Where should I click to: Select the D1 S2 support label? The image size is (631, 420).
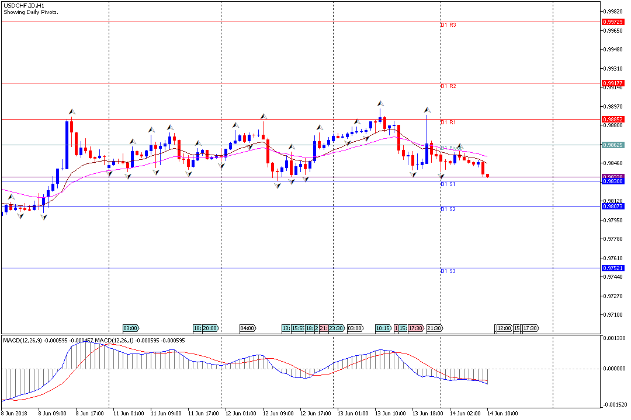(x=448, y=209)
